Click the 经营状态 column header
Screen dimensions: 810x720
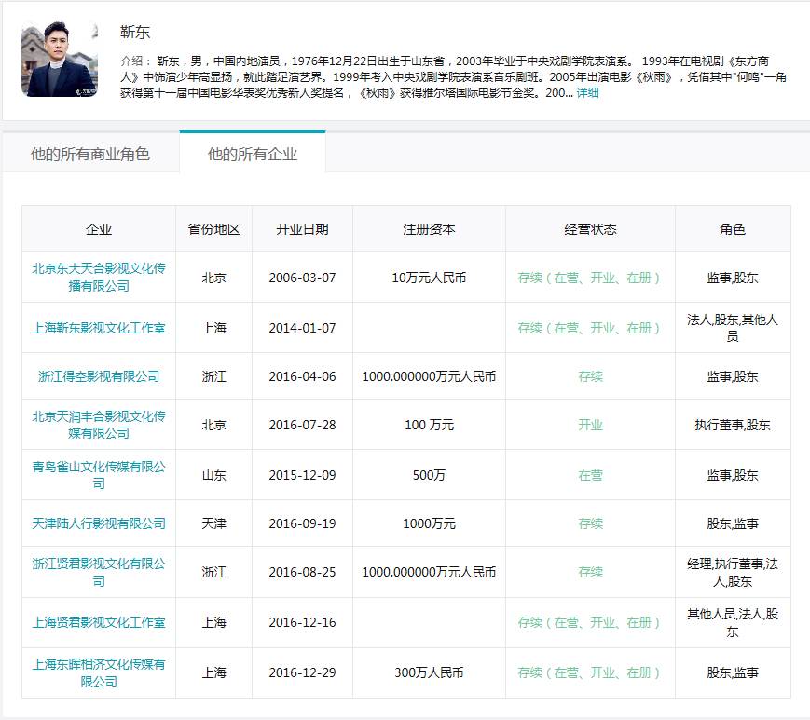coord(590,229)
